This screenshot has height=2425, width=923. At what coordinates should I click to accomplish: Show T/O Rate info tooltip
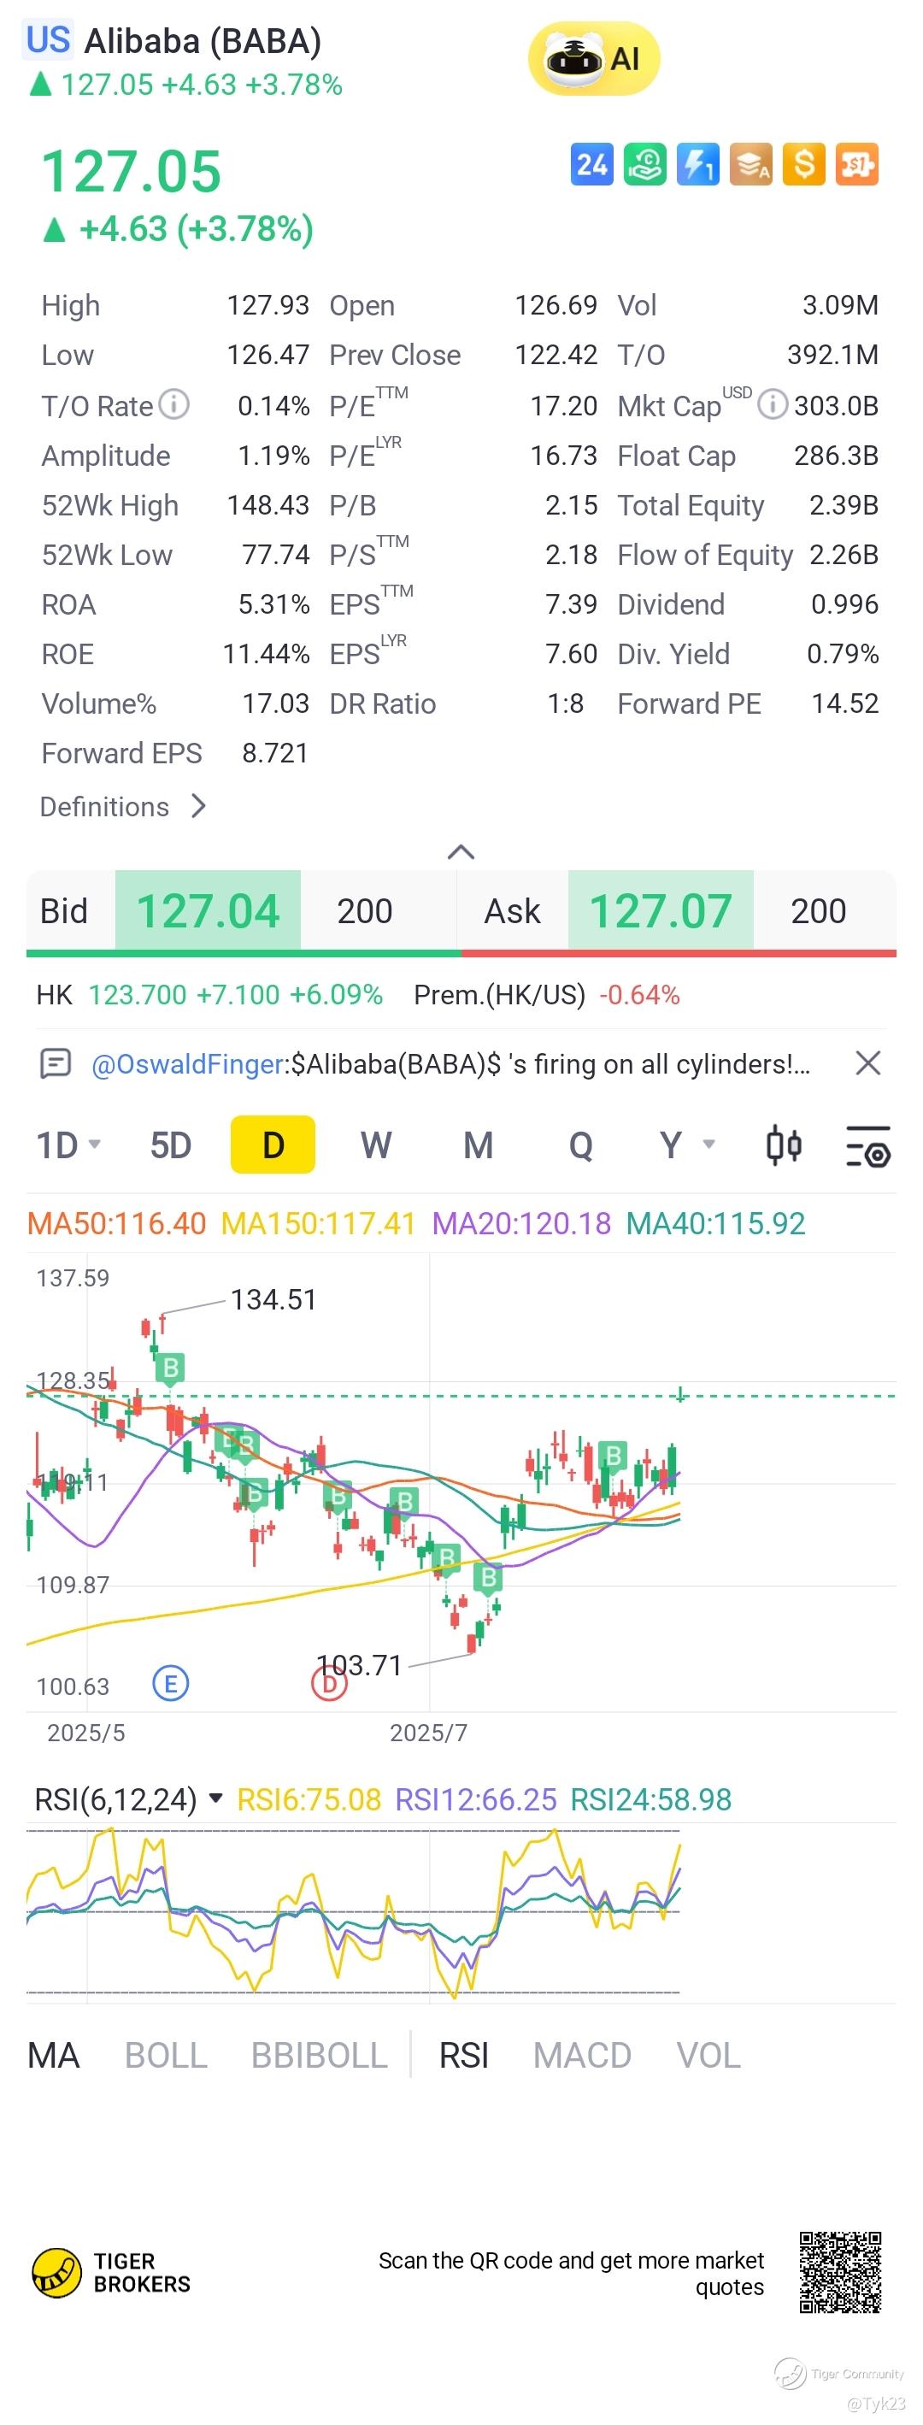[x=173, y=403]
